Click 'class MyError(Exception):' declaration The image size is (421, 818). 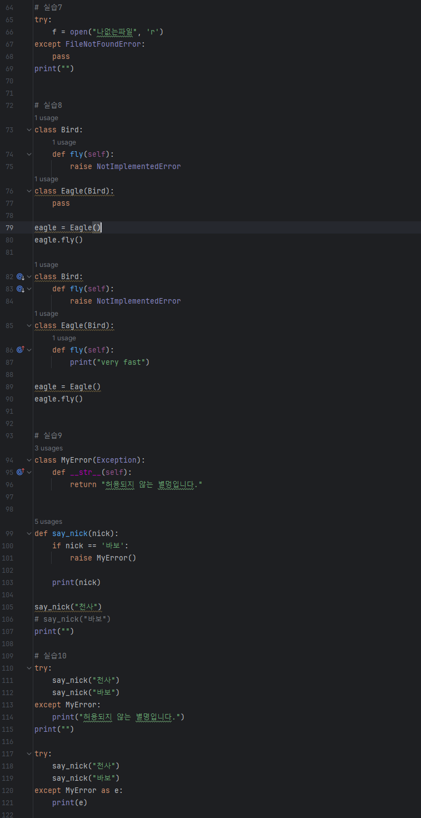(89, 460)
